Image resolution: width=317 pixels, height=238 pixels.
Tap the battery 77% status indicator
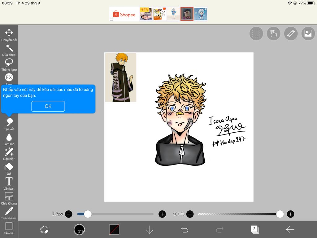point(306,3)
